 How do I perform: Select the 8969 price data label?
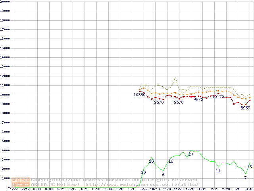(245, 108)
